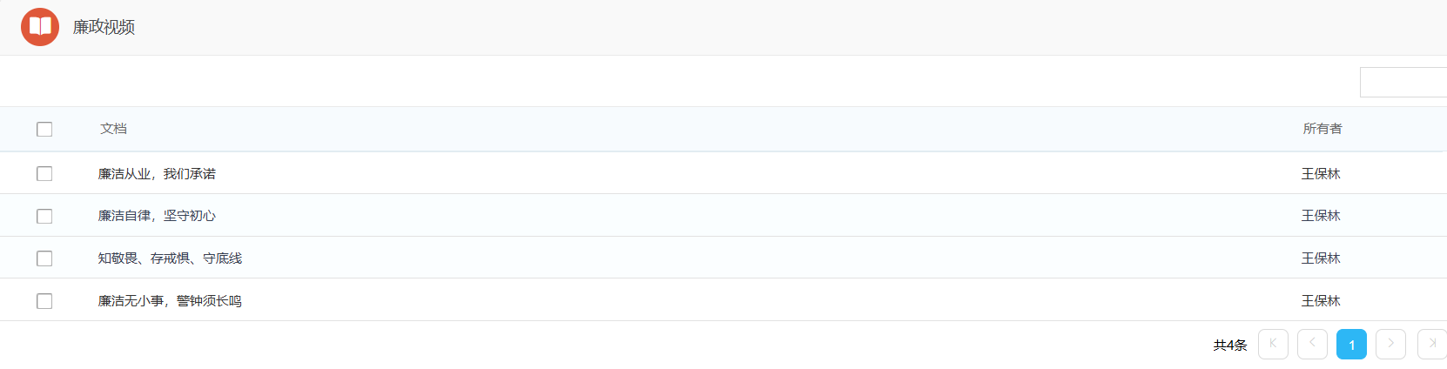Click the orange book icon beside 廉政视频
The width and height of the screenshot is (1447, 369).
pos(40,27)
